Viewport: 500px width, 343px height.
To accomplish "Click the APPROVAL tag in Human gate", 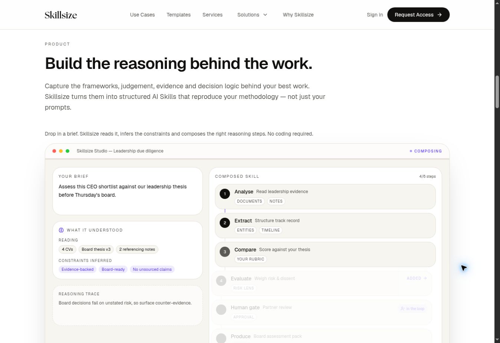I will click(244, 317).
